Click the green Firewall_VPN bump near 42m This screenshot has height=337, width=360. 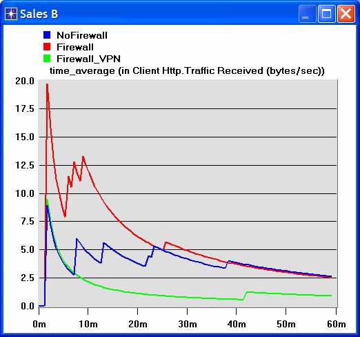[248, 292]
